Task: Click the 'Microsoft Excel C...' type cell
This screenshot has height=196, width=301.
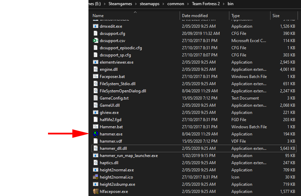Action: coord(249,41)
